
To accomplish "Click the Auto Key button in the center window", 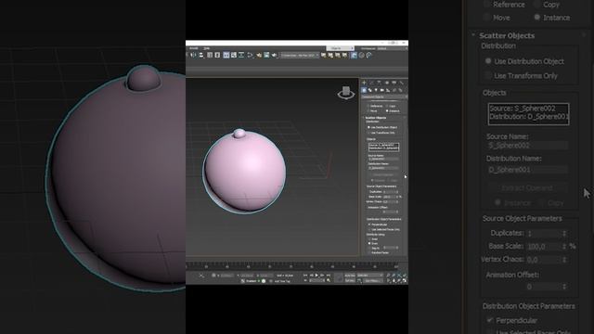I will pyautogui.click(x=350, y=276).
